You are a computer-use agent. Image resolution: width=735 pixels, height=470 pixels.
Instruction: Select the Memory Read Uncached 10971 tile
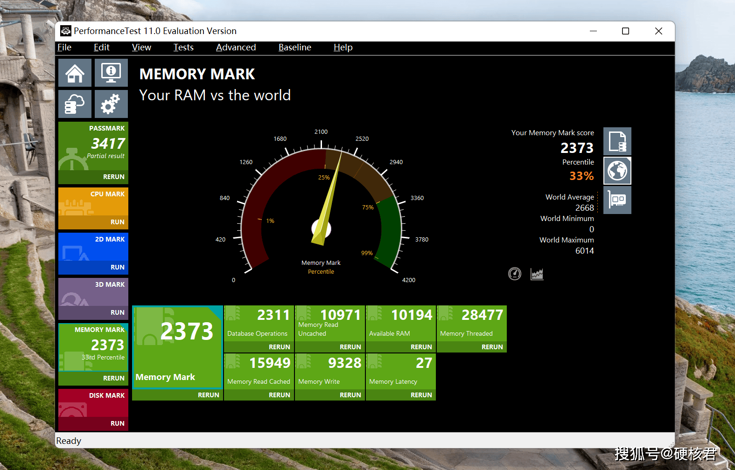pos(330,323)
